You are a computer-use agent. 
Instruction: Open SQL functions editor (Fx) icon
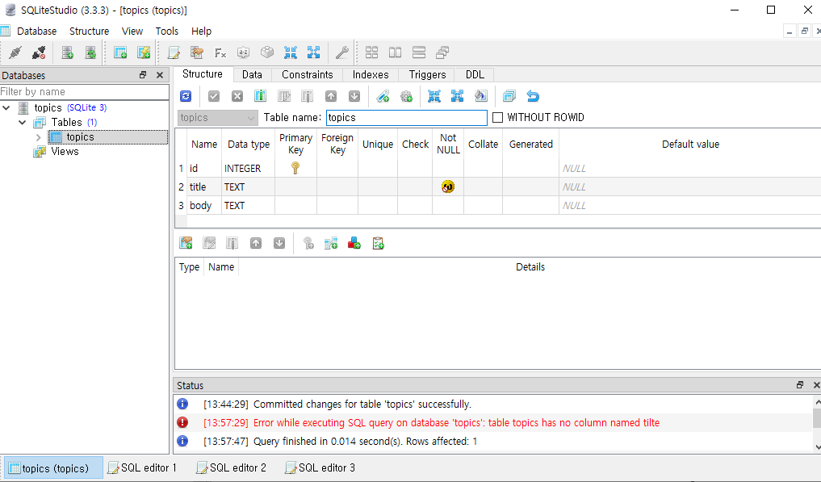point(220,52)
